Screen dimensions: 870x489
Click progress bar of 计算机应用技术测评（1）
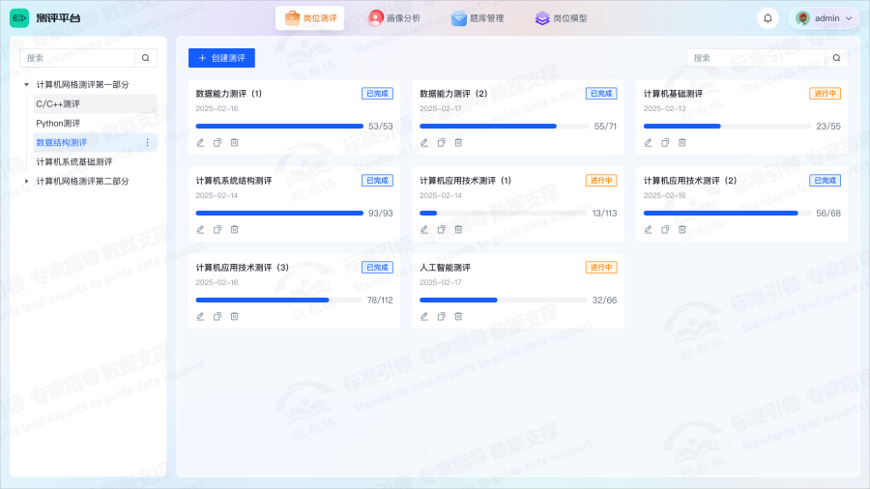coord(503,213)
